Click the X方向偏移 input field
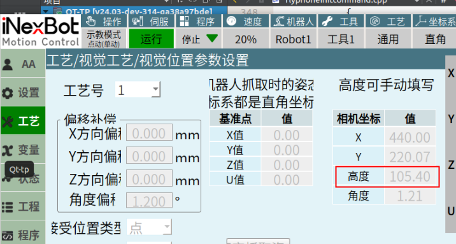This screenshot has width=456, height=244. click(149, 133)
